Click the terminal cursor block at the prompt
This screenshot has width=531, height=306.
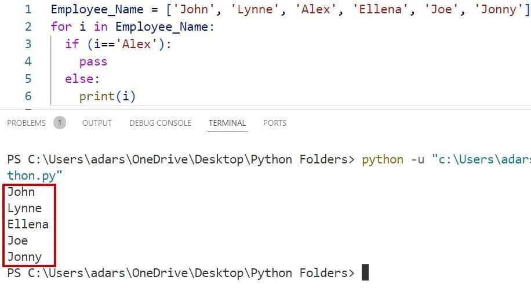(x=365, y=273)
